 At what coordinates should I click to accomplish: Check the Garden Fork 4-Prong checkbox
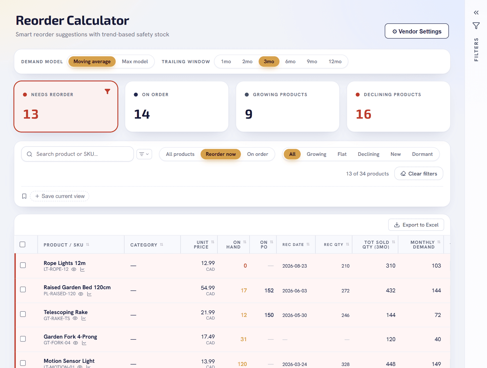pos(23,339)
